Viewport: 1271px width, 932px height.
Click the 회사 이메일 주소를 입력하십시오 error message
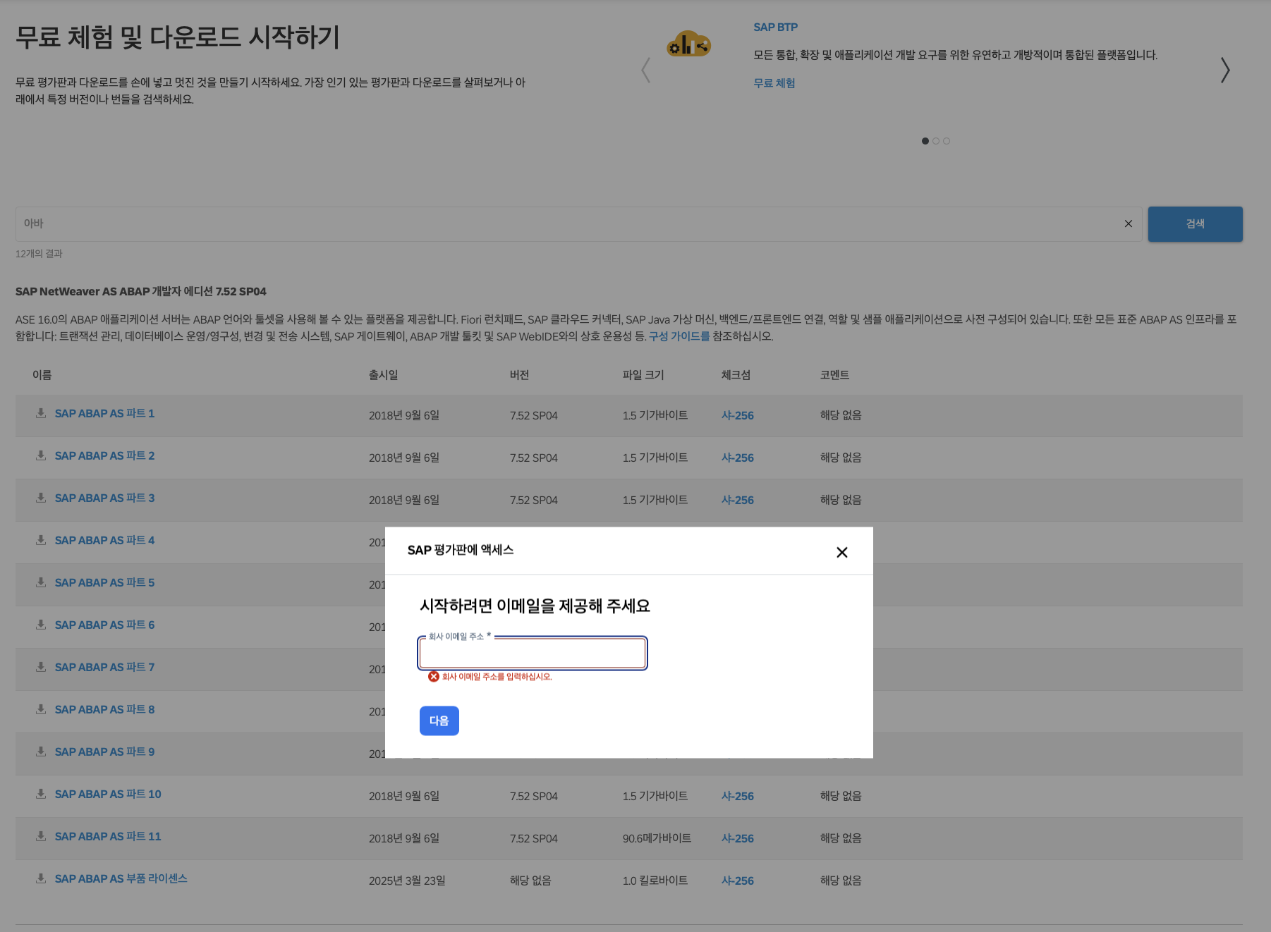(x=490, y=677)
